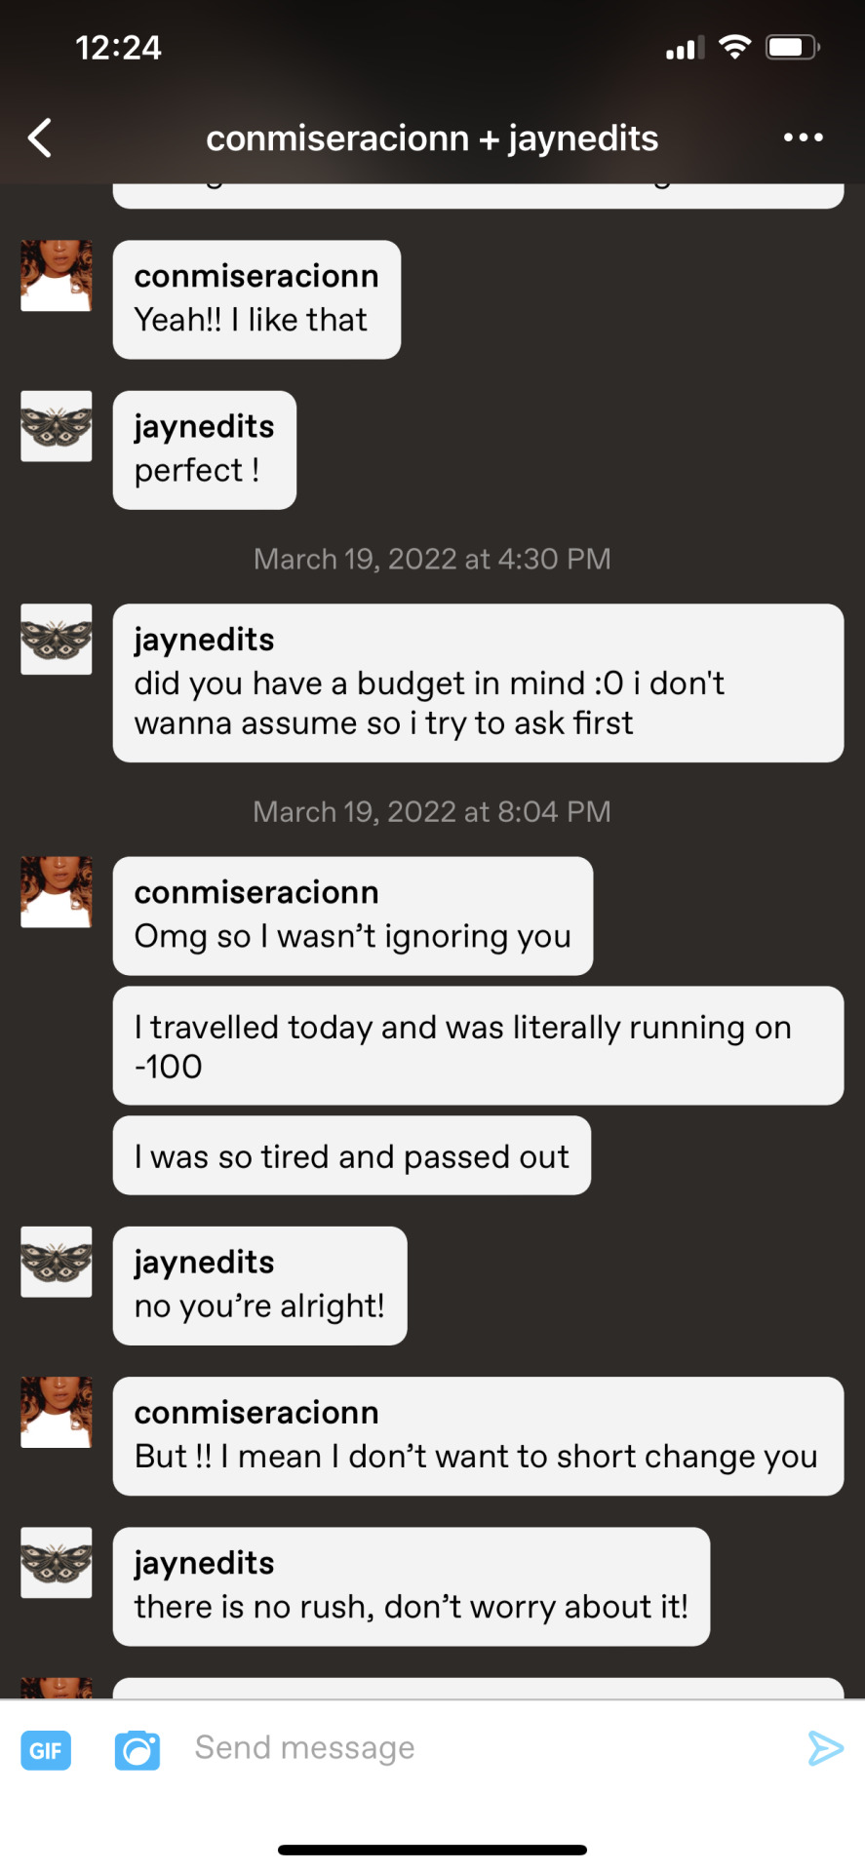This screenshot has width=865, height=1872.
Task: Tap the battery indicator in status bar
Action: [x=792, y=47]
